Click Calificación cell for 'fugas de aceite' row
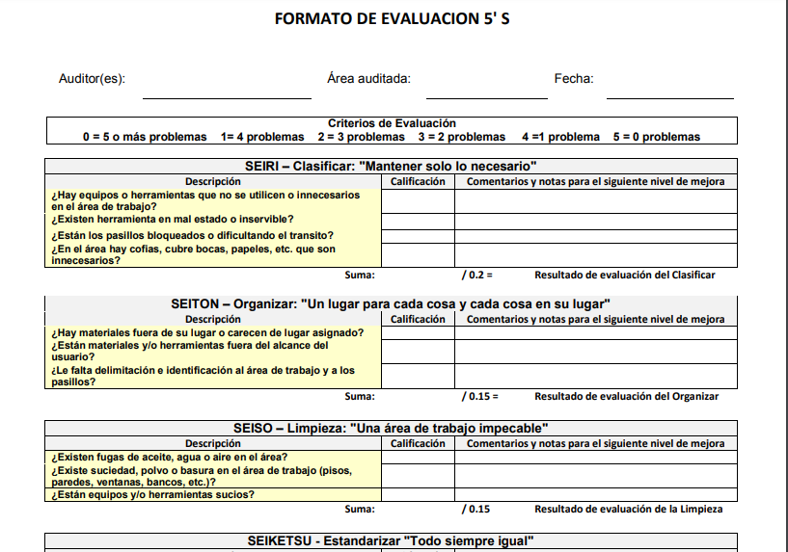788x552 pixels. point(419,458)
